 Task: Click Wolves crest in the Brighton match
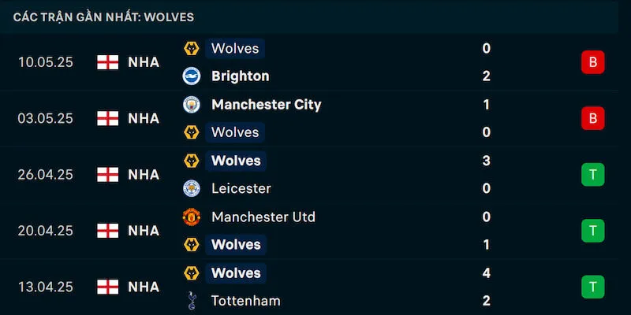pos(191,49)
